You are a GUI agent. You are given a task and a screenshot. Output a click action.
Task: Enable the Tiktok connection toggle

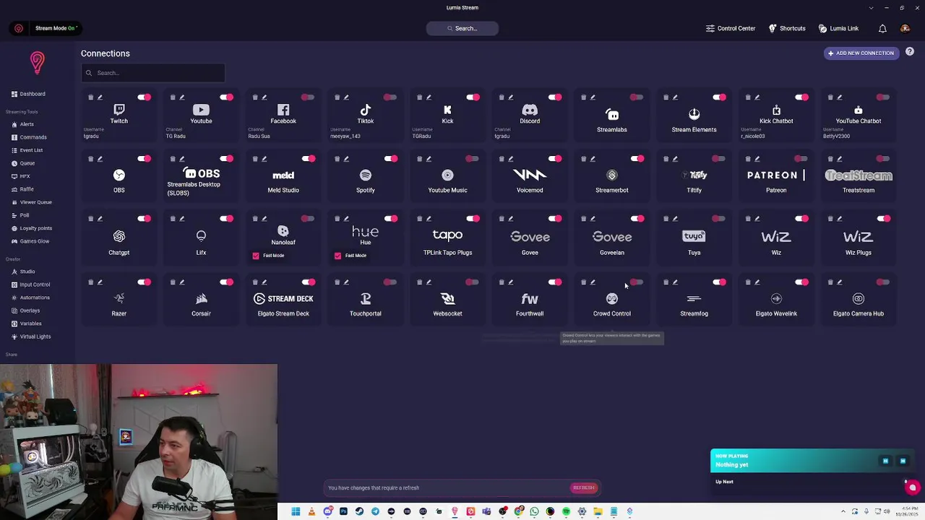(x=390, y=97)
